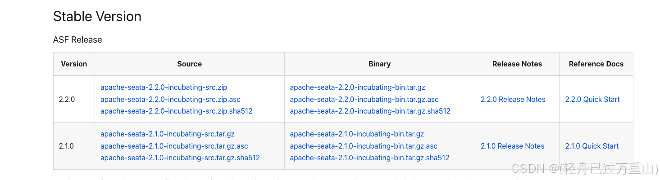Click the Stable Version heading

click(97, 17)
